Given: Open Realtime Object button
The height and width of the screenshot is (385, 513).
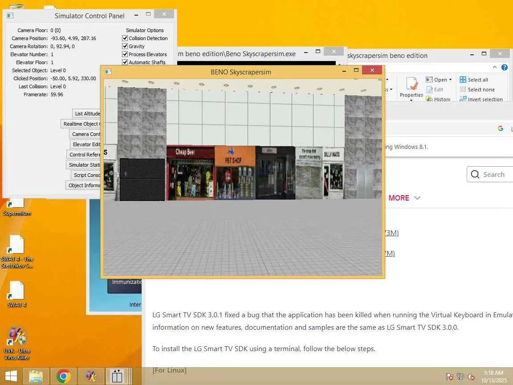Looking at the screenshot, I should (x=81, y=124).
